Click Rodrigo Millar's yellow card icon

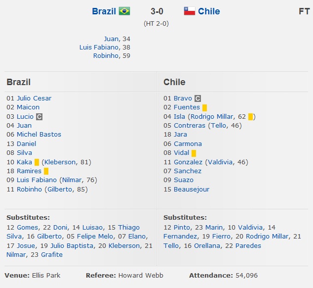tap(250, 117)
